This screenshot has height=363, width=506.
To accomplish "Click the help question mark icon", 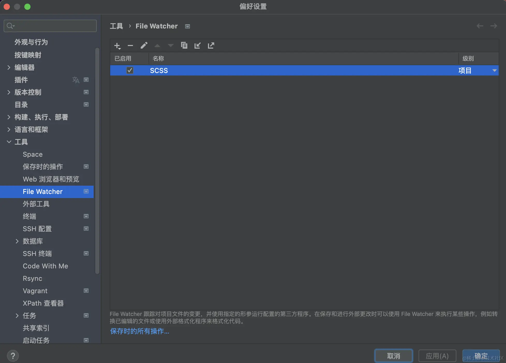I will (13, 356).
